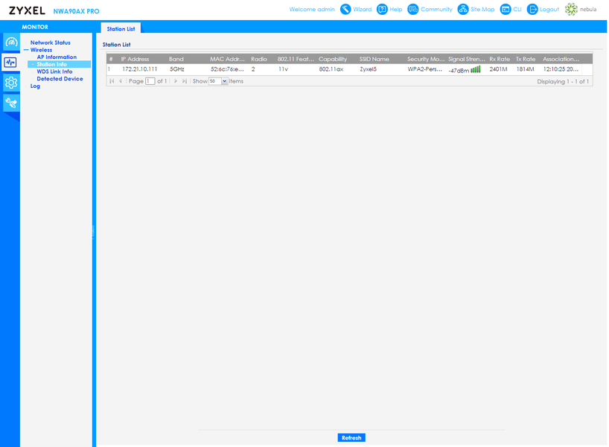Open AP Information menu item
Viewport: 609px width, 447px height.
click(57, 57)
